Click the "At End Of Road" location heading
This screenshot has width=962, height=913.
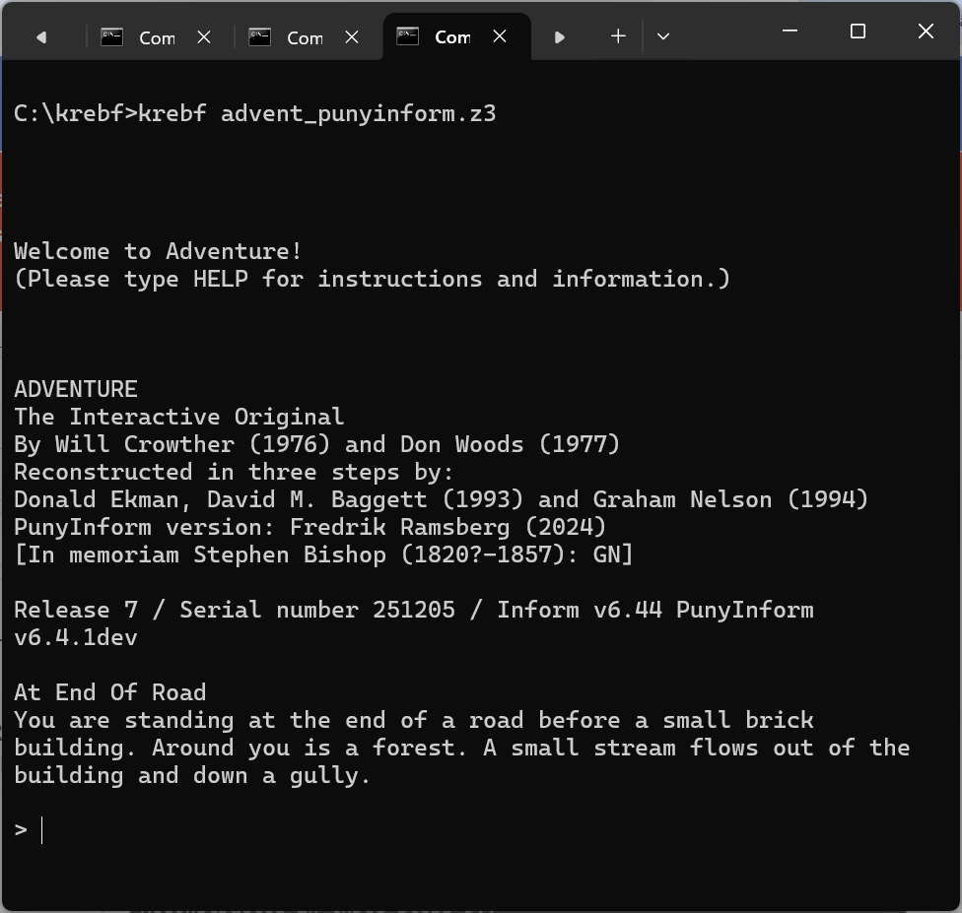point(109,692)
